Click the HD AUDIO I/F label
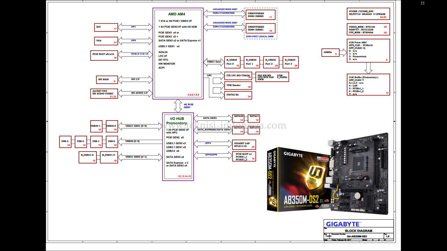Screen dimensions: 447x251 139,93
